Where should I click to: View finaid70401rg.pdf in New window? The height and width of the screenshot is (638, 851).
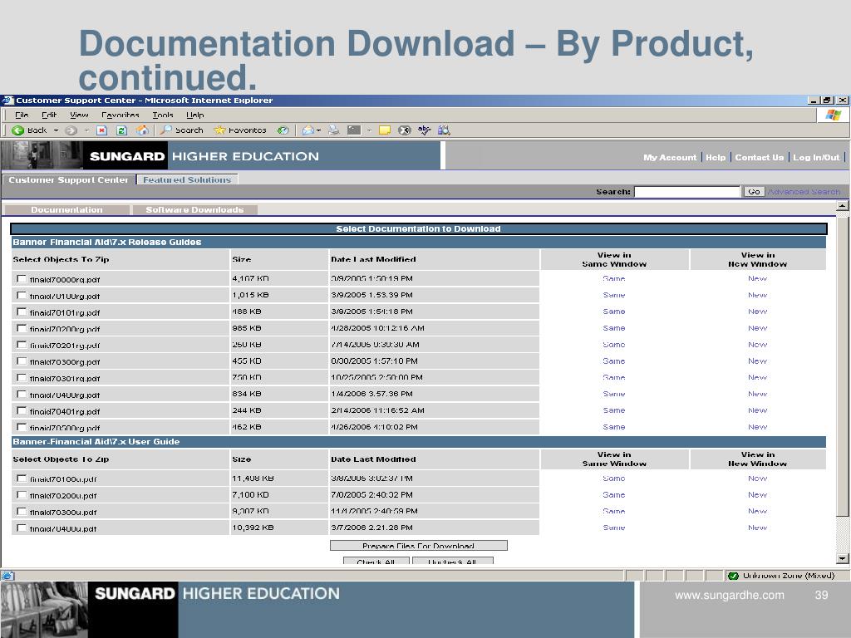758,410
